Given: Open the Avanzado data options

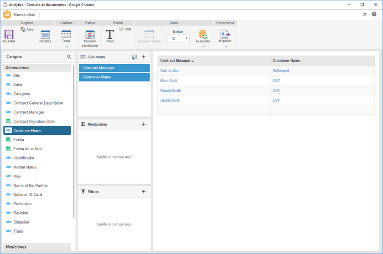Looking at the screenshot, I should 203,36.
